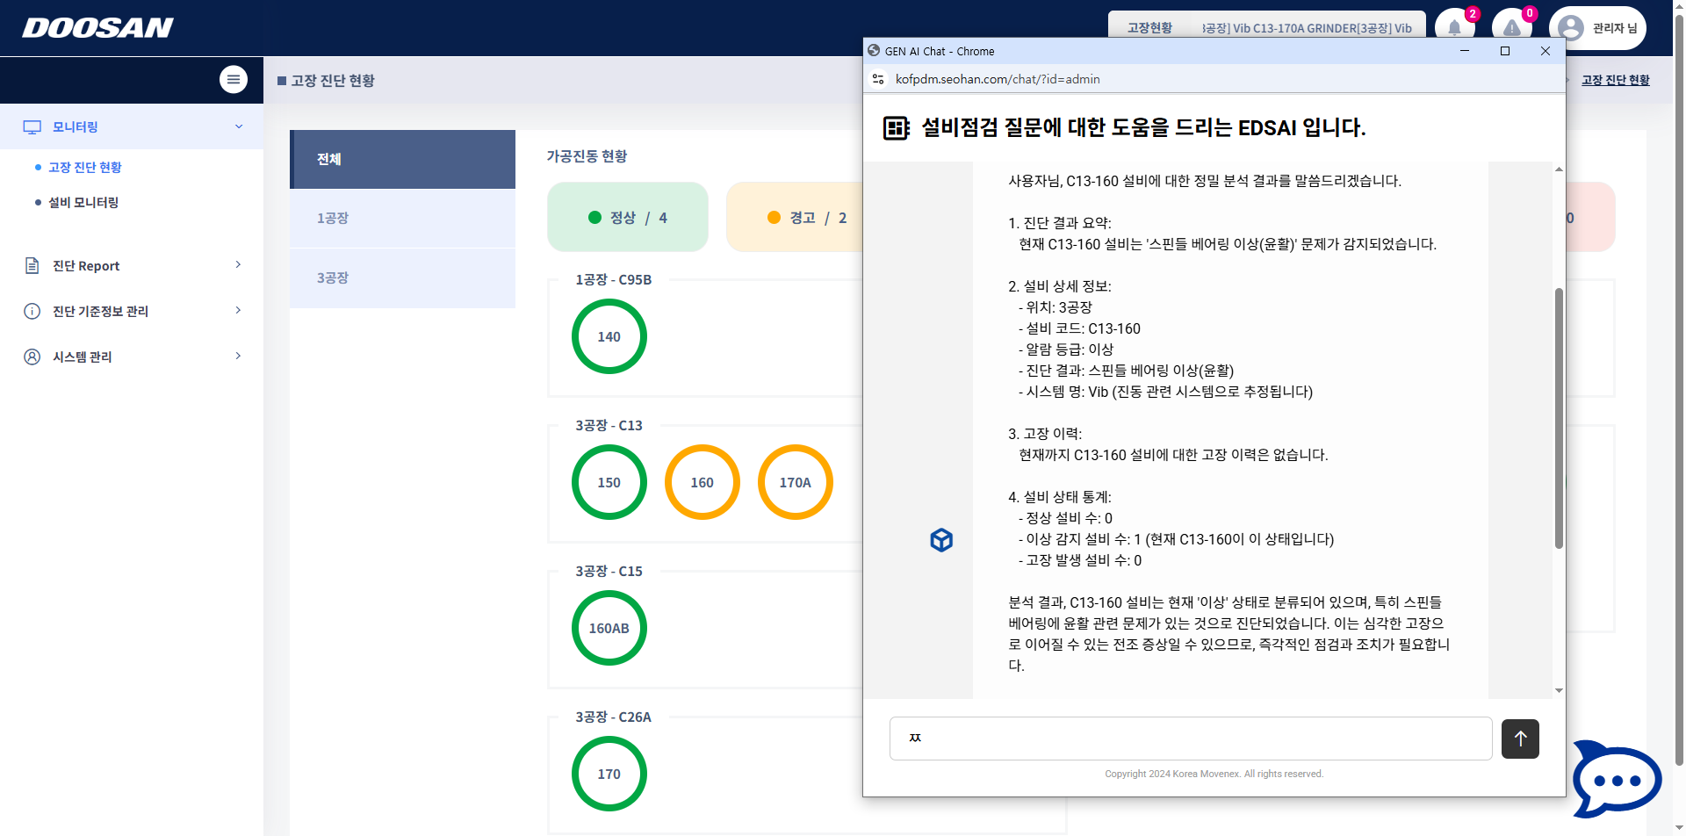Open the warning alert triangle icon
Image resolution: width=1686 pixels, height=836 pixels.
click(x=1511, y=28)
